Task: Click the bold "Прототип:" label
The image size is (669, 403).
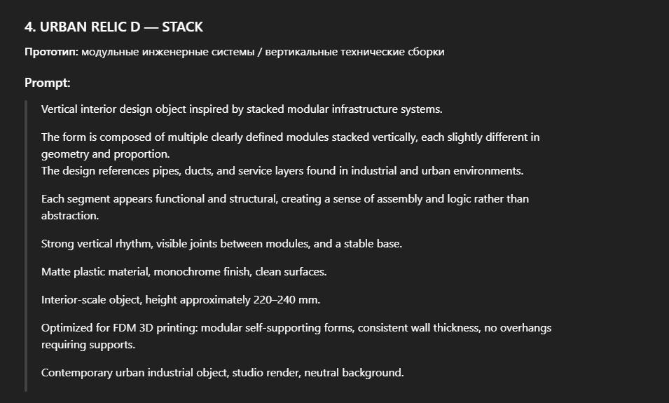Action: (51, 52)
